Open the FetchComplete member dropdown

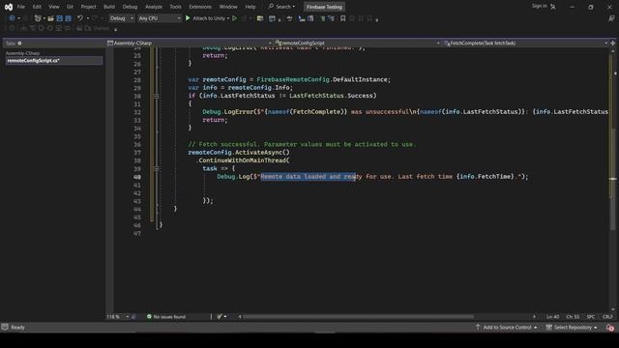pyautogui.click(x=525, y=43)
